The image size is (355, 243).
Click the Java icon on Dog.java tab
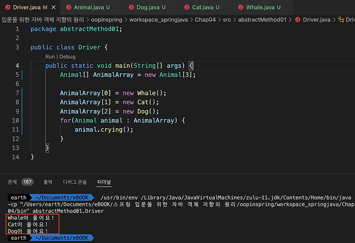(x=131, y=8)
